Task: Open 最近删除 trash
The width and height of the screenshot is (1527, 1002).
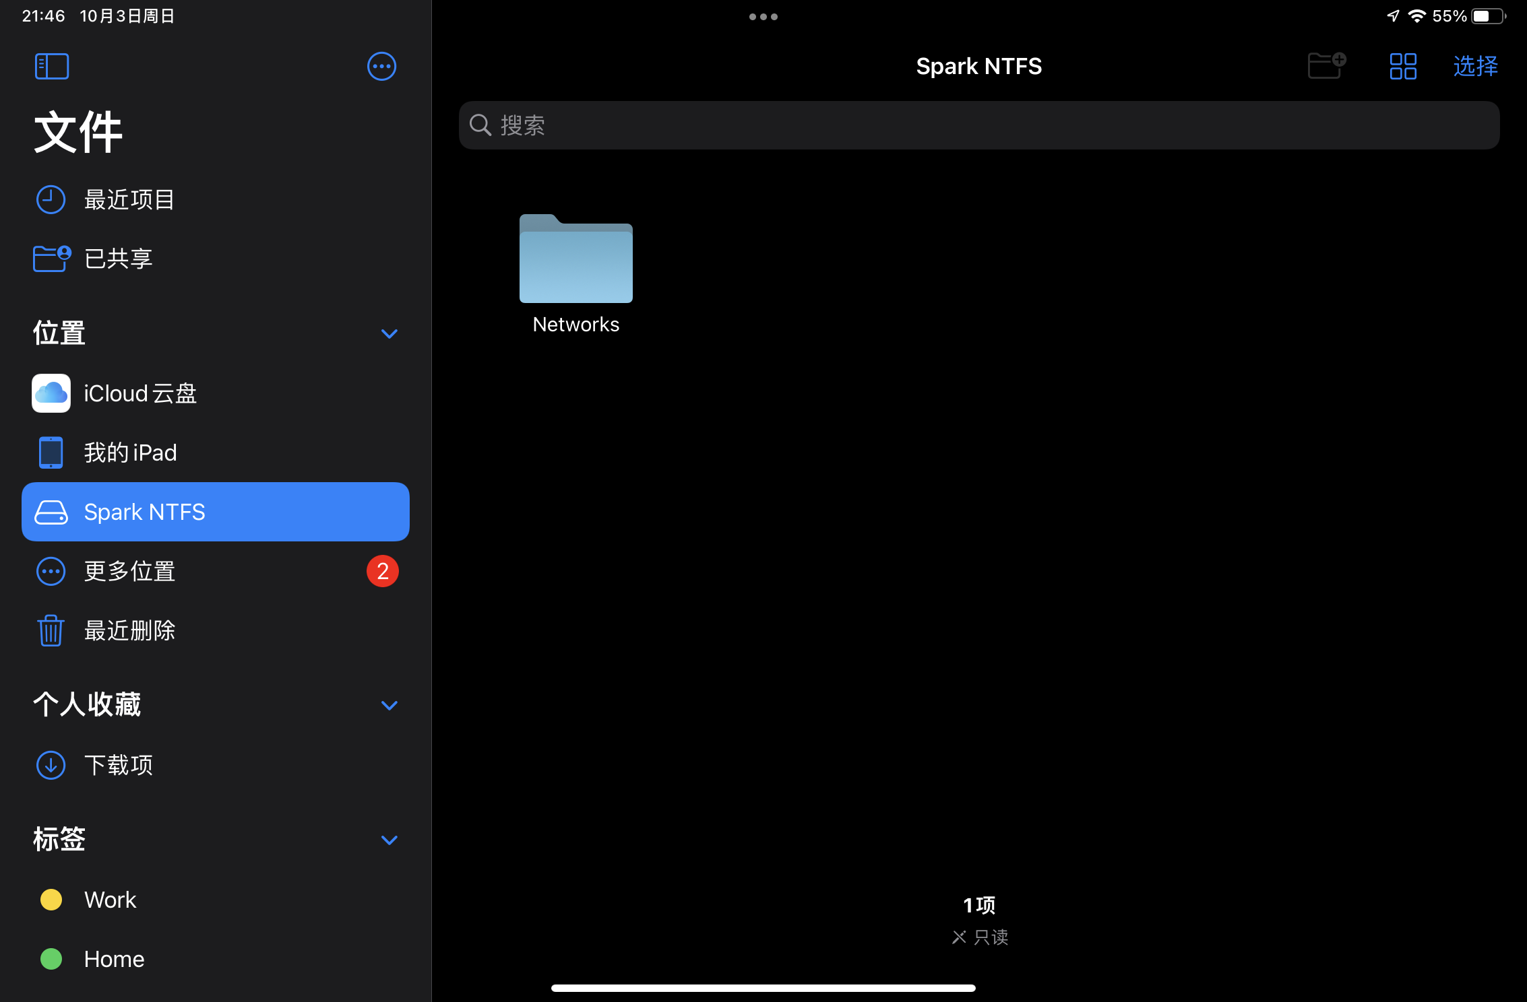Action: [x=129, y=630]
